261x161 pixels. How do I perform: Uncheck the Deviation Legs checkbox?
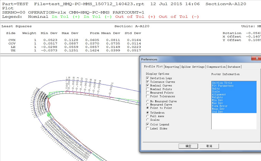pyautogui.click(x=148, y=78)
